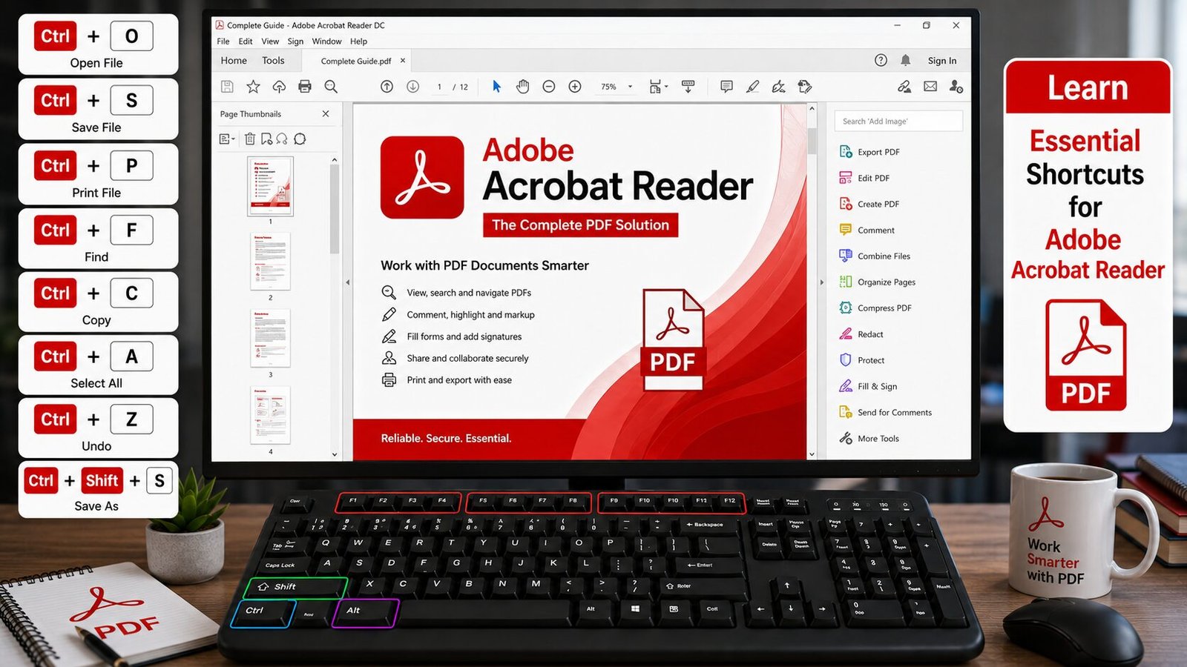Image resolution: width=1187 pixels, height=667 pixels.
Task: Open the Edit PDF tool
Action: tap(864, 178)
